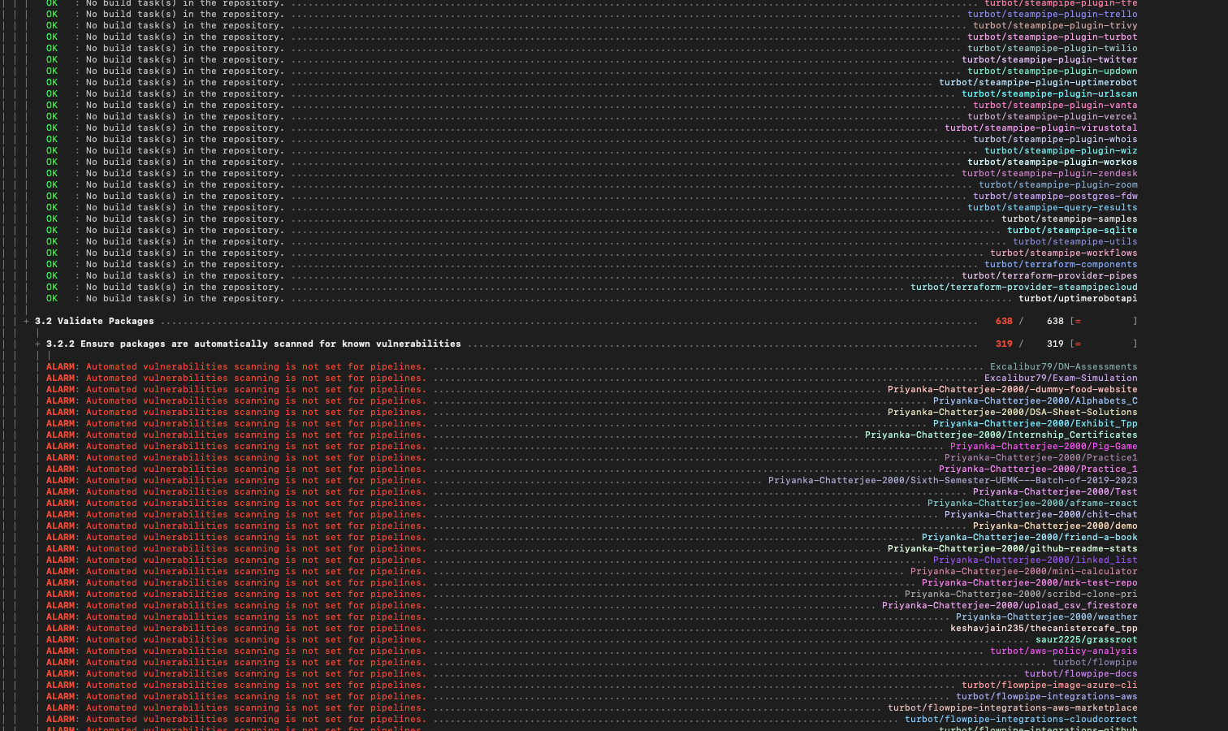Screen dimensions: 1228x731
Task: Click turbot/terraform-provider-steampipecloud repository name
Action: pos(1024,288)
